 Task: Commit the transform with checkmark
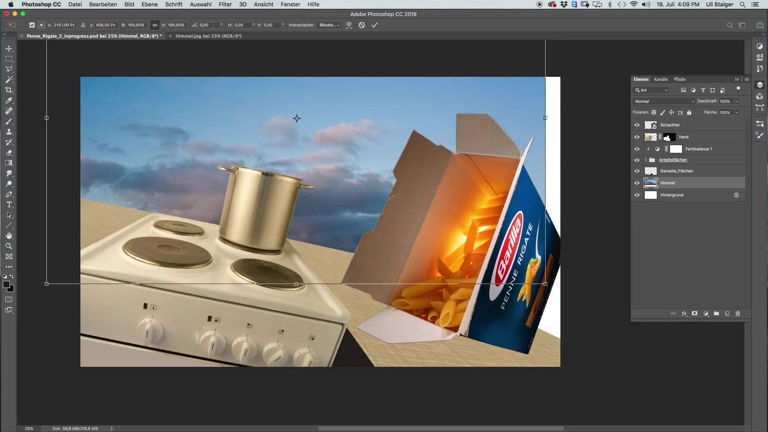click(374, 25)
